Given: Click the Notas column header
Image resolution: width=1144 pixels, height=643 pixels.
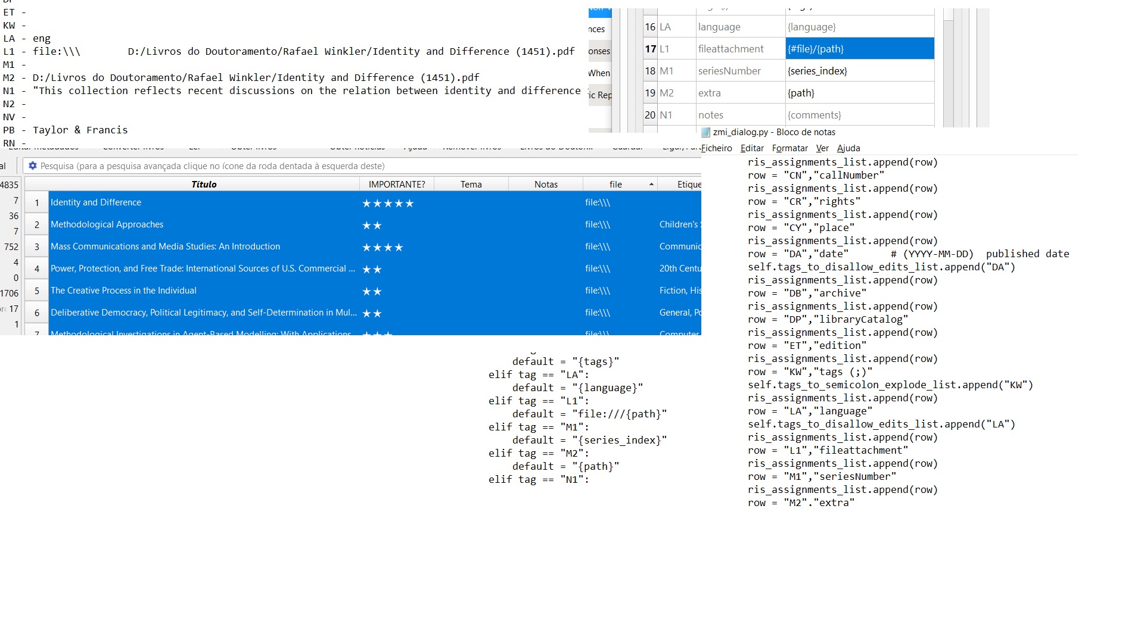Looking at the screenshot, I should 546,185.
